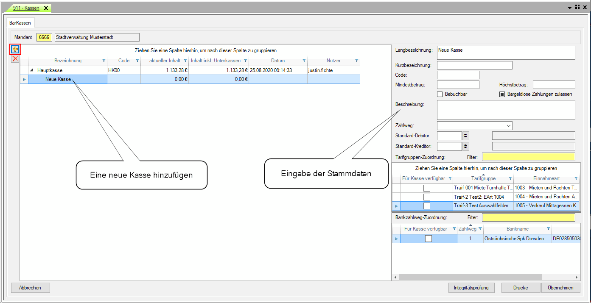Select the 911 - Kassen document tab
This screenshot has height=303, width=591.
point(27,8)
